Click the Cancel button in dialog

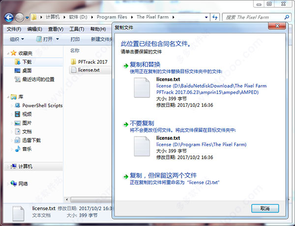265,208
